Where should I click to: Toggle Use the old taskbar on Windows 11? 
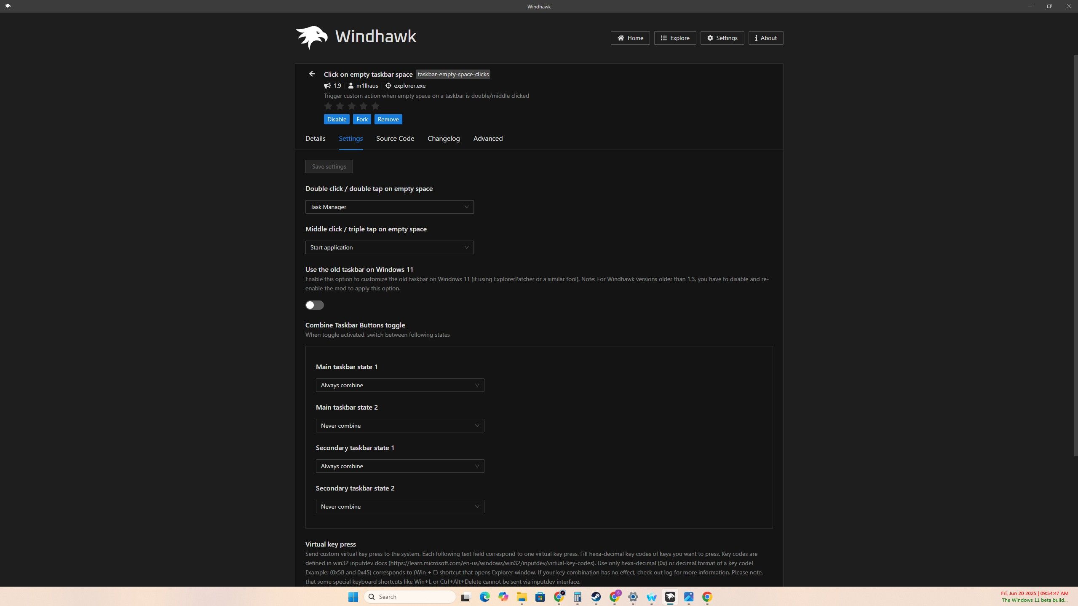click(x=314, y=305)
